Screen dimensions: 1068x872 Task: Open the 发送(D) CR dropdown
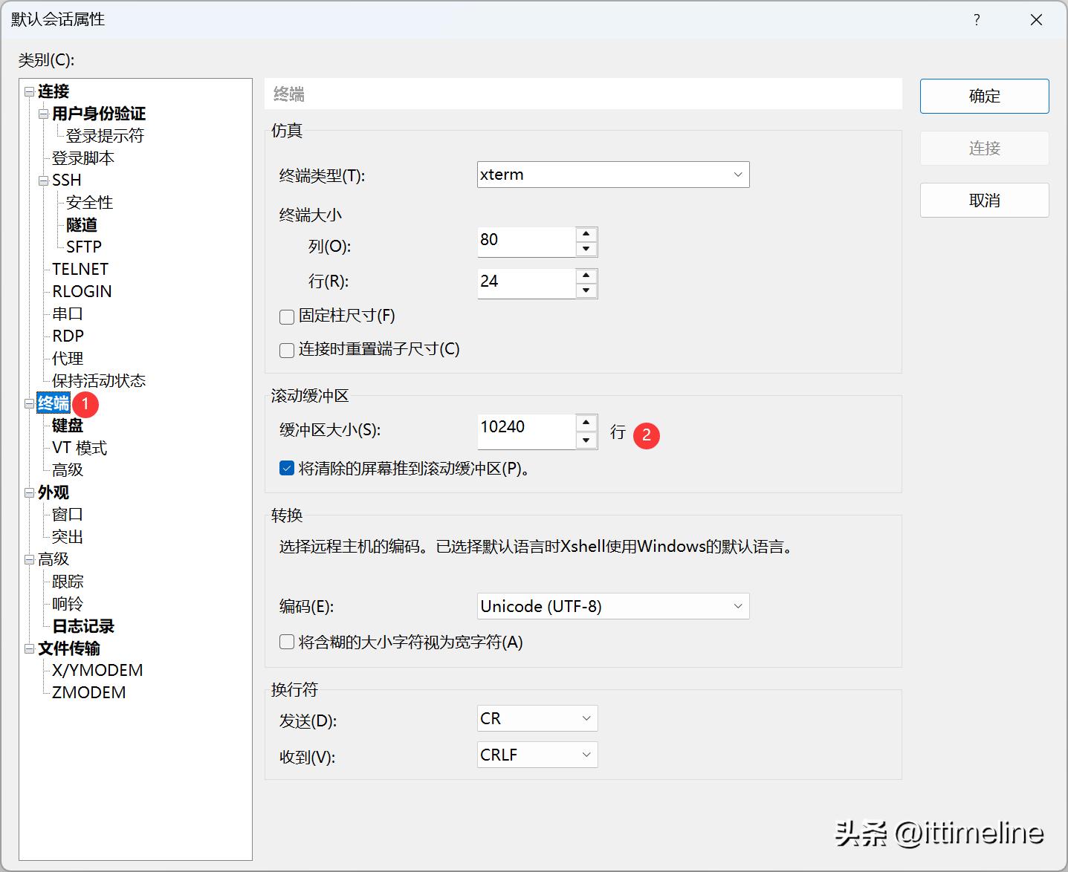pyautogui.click(x=537, y=718)
